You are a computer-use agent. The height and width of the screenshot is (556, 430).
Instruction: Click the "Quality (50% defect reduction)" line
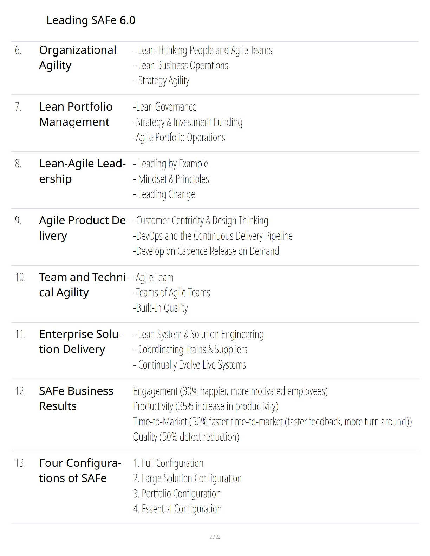coord(186,437)
